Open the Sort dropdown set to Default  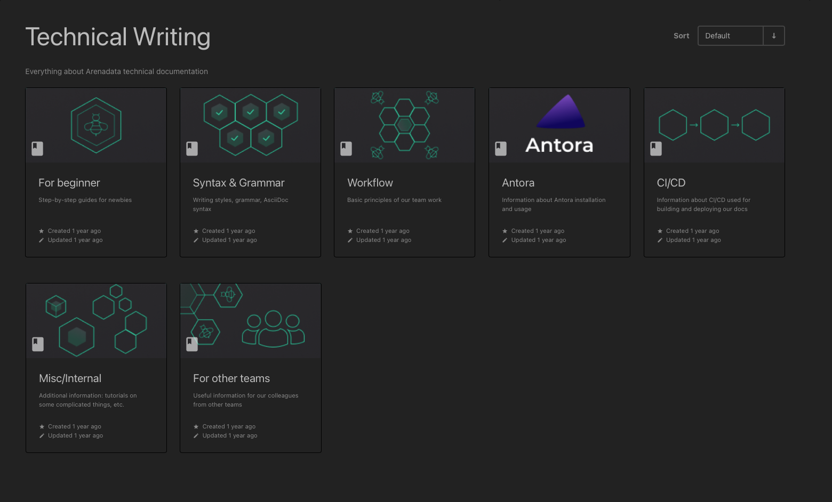(x=730, y=36)
